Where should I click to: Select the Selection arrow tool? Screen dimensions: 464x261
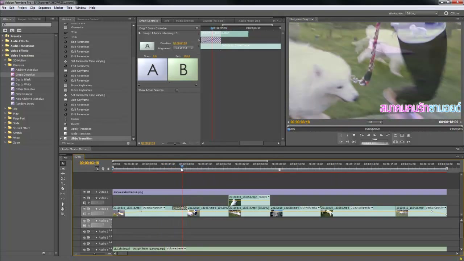pos(62,163)
